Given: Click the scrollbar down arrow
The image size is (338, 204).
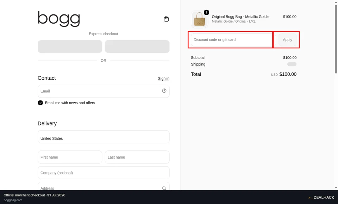Looking at the screenshot, I should tap(336, 188).
